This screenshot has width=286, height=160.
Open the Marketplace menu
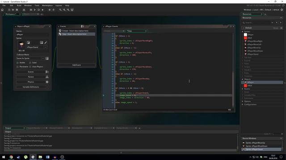tap(47, 6)
